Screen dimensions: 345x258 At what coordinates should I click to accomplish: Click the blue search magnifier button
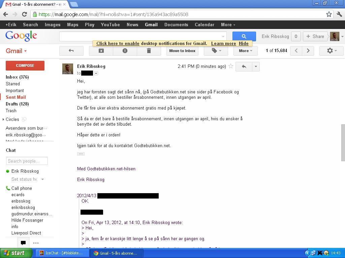point(244,36)
